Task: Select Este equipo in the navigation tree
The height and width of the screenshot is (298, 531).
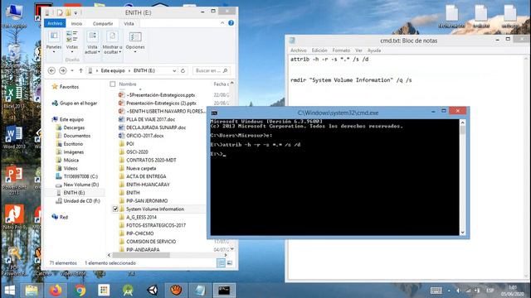Action: (71, 119)
